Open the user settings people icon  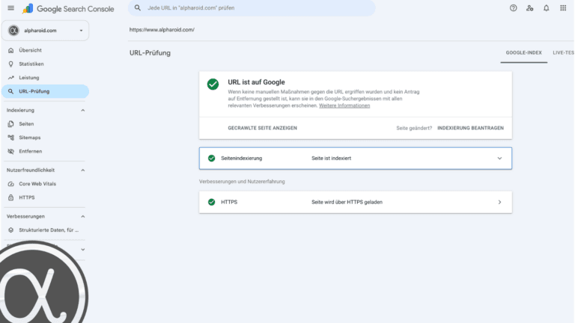coord(529,8)
